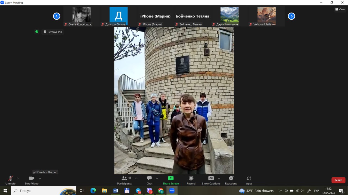Click the green Share Screen icon
This screenshot has width=348, height=195.
point(171,178)
